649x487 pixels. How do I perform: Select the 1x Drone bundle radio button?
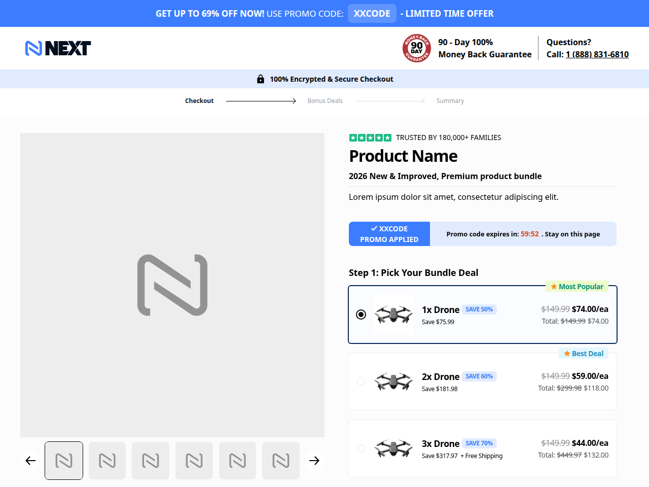point(361,315)
